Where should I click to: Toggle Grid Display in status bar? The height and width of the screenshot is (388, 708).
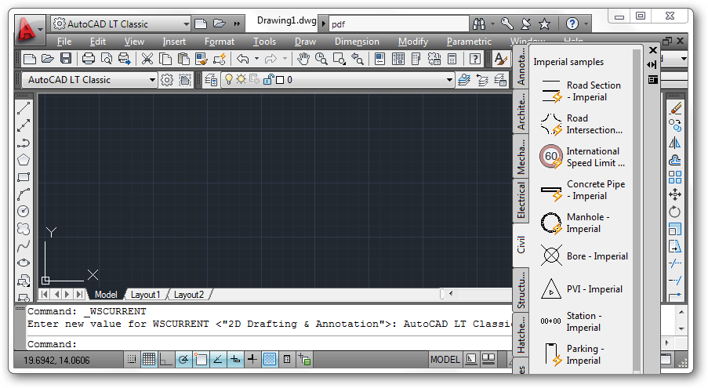click(148, 359)
